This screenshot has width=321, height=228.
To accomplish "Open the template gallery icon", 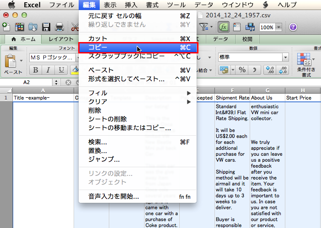I will 20,27.
